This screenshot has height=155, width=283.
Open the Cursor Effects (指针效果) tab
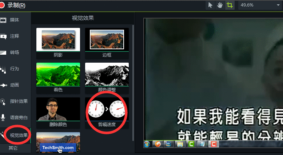(15, 101)
